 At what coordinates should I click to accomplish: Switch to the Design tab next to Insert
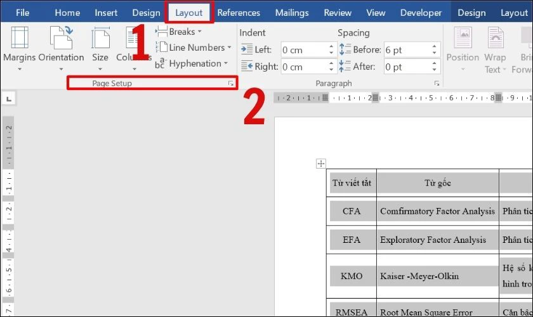pos(146,13)
